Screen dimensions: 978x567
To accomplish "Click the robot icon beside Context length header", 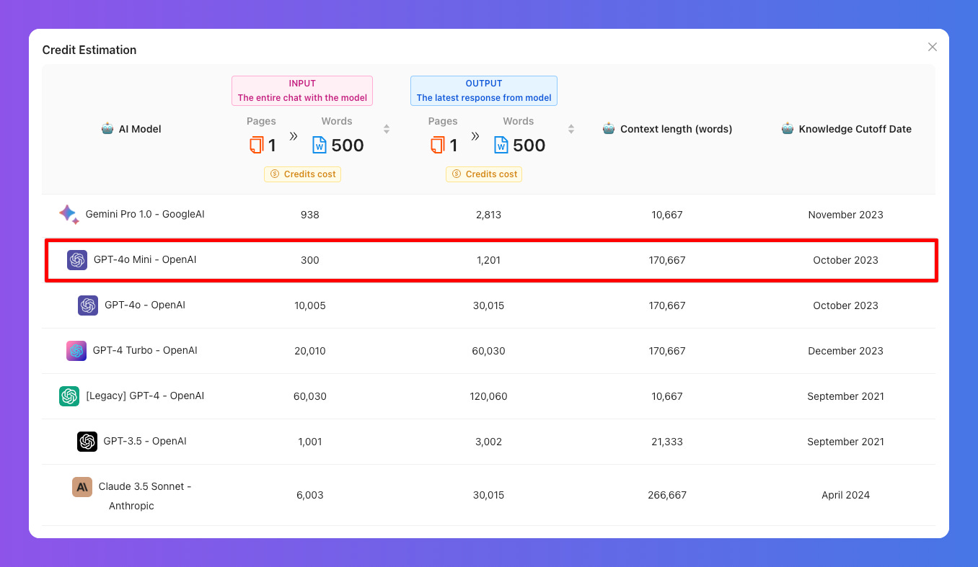I will pyautogui.click(x=608, y=129).
